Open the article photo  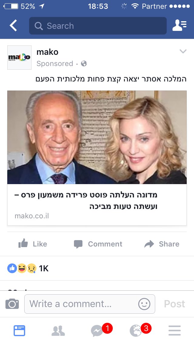coord(97,137)
